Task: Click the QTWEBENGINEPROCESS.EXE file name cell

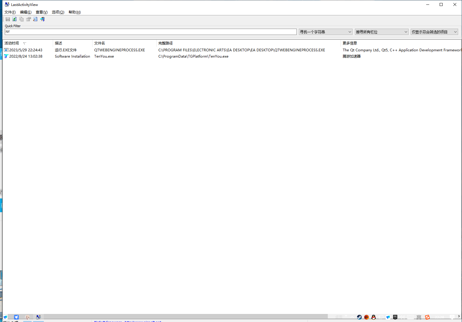Action: [x=120, y=50]
